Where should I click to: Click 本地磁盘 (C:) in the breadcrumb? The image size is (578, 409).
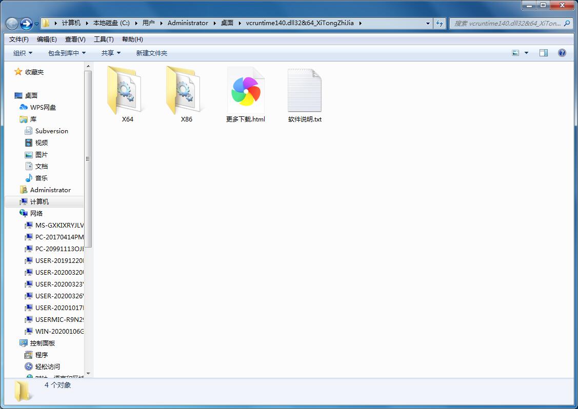[111, 23]
